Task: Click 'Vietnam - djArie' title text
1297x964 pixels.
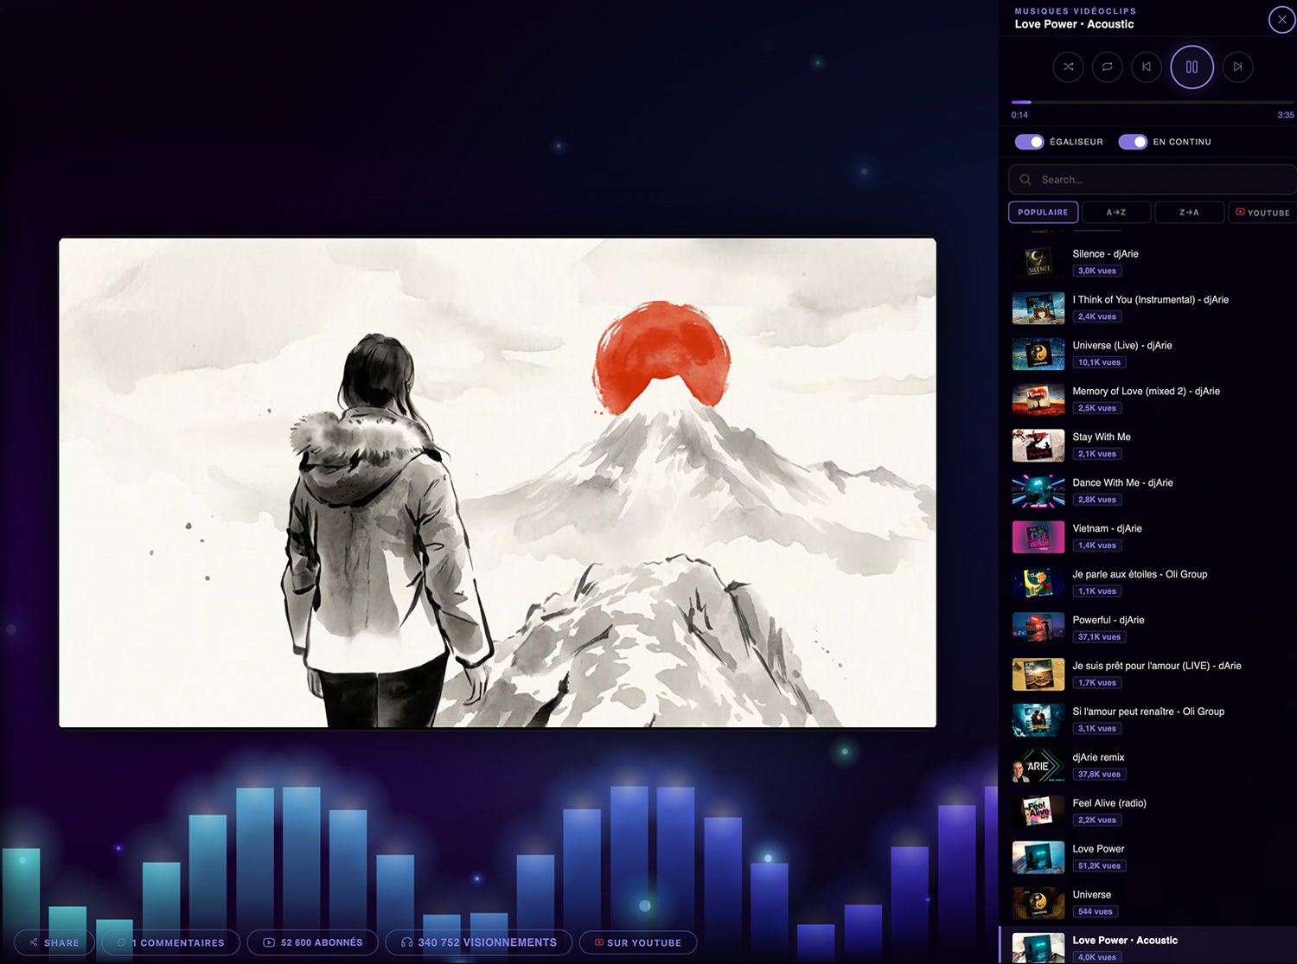Action: click(x=1108, y=529)
